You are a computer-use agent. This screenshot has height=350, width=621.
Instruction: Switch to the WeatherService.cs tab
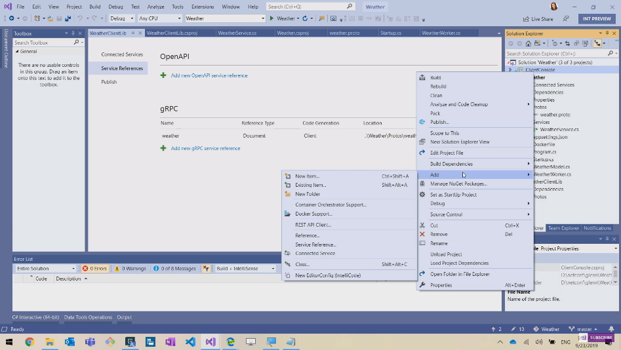click(x=237, y=33)
